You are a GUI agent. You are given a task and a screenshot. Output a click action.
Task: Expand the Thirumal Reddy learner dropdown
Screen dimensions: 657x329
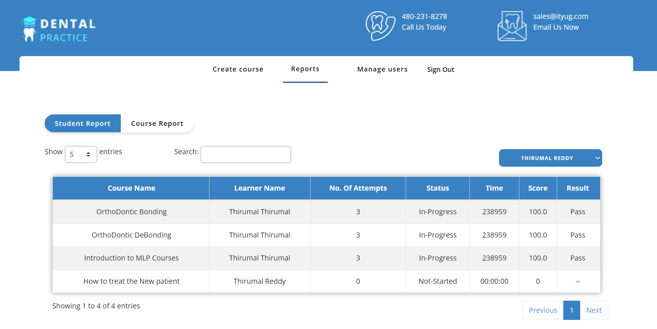click(x=550, y=158)
